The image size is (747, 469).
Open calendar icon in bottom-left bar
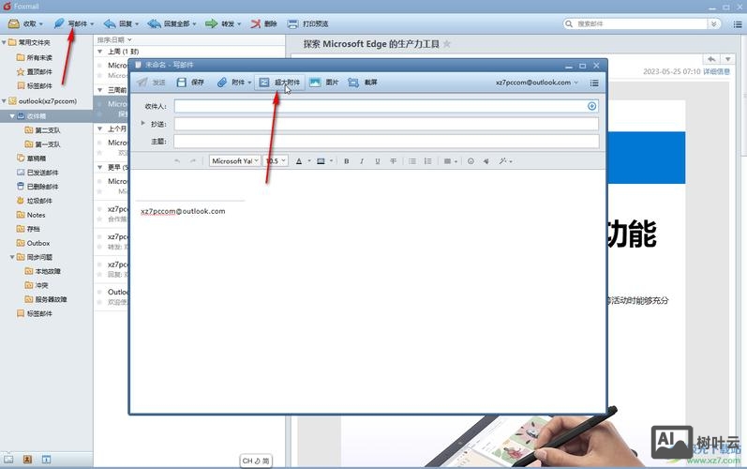coord(46,459)
